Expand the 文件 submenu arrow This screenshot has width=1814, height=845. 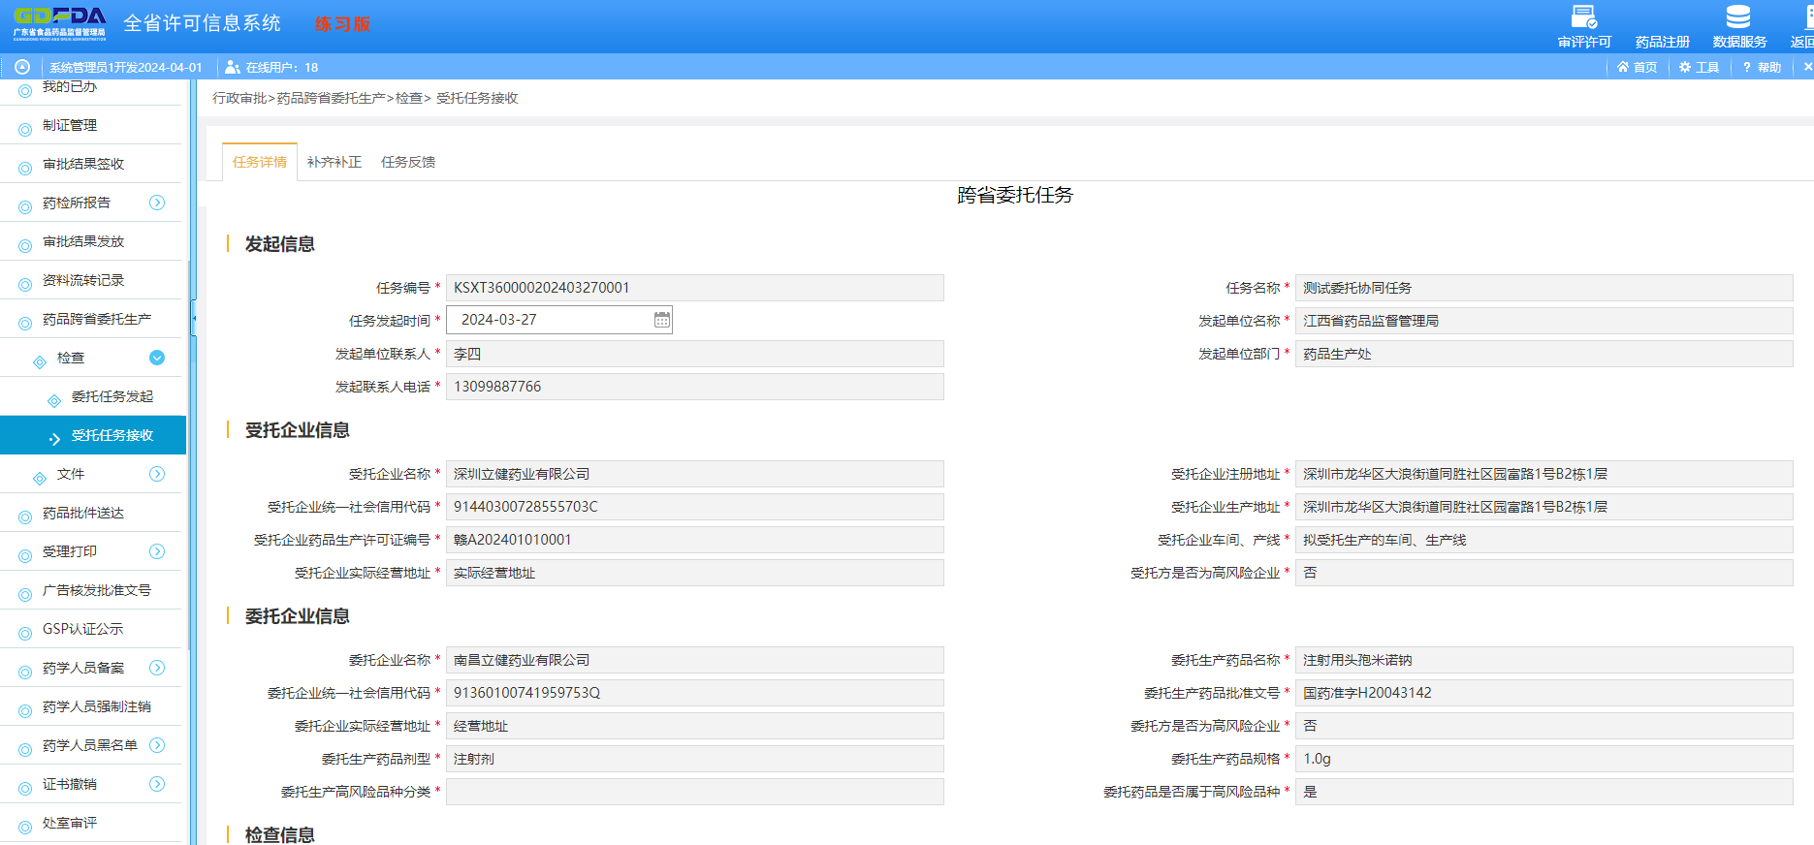click(157, 474)
